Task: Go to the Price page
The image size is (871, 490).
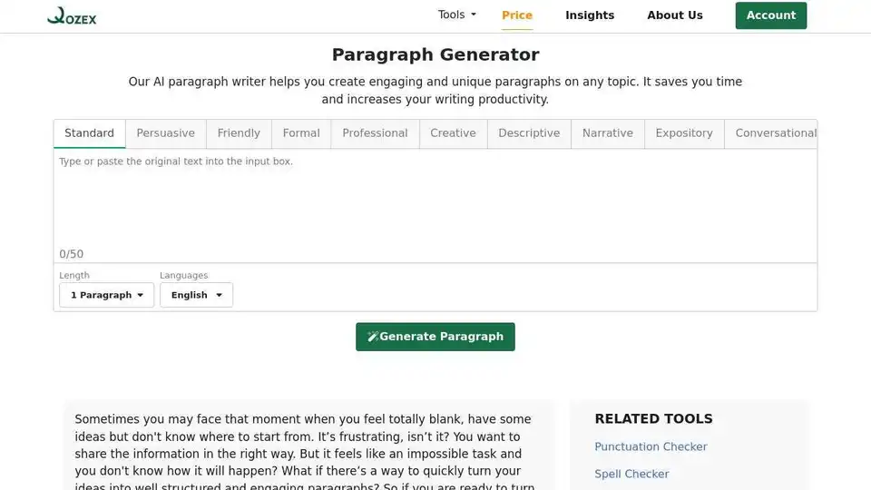Action: point(516,15)
